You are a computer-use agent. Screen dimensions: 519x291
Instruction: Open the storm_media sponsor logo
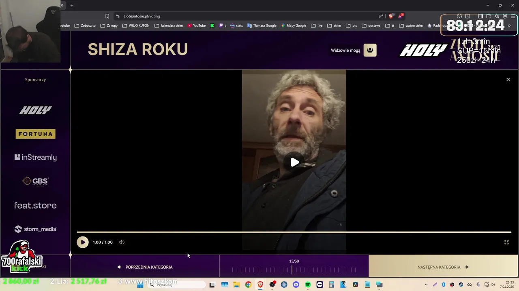pyautogui.click(x=36, y=229)
